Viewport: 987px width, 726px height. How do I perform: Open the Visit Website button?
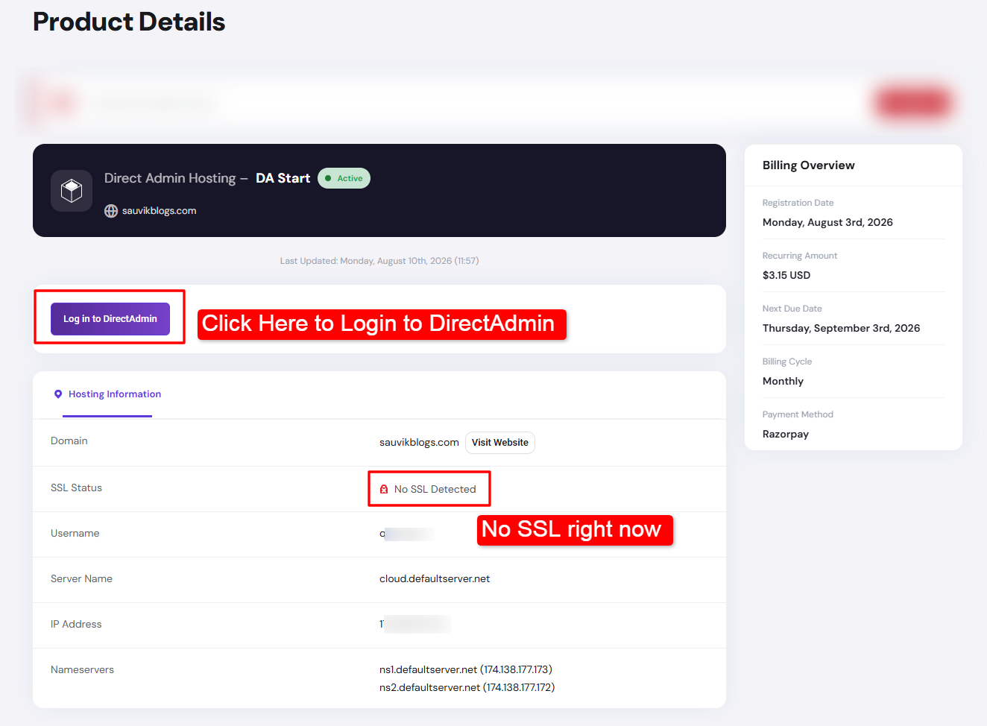(500, 443)
